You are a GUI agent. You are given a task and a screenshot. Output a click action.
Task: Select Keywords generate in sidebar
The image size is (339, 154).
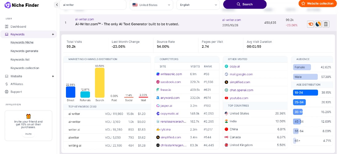(24, 51)
